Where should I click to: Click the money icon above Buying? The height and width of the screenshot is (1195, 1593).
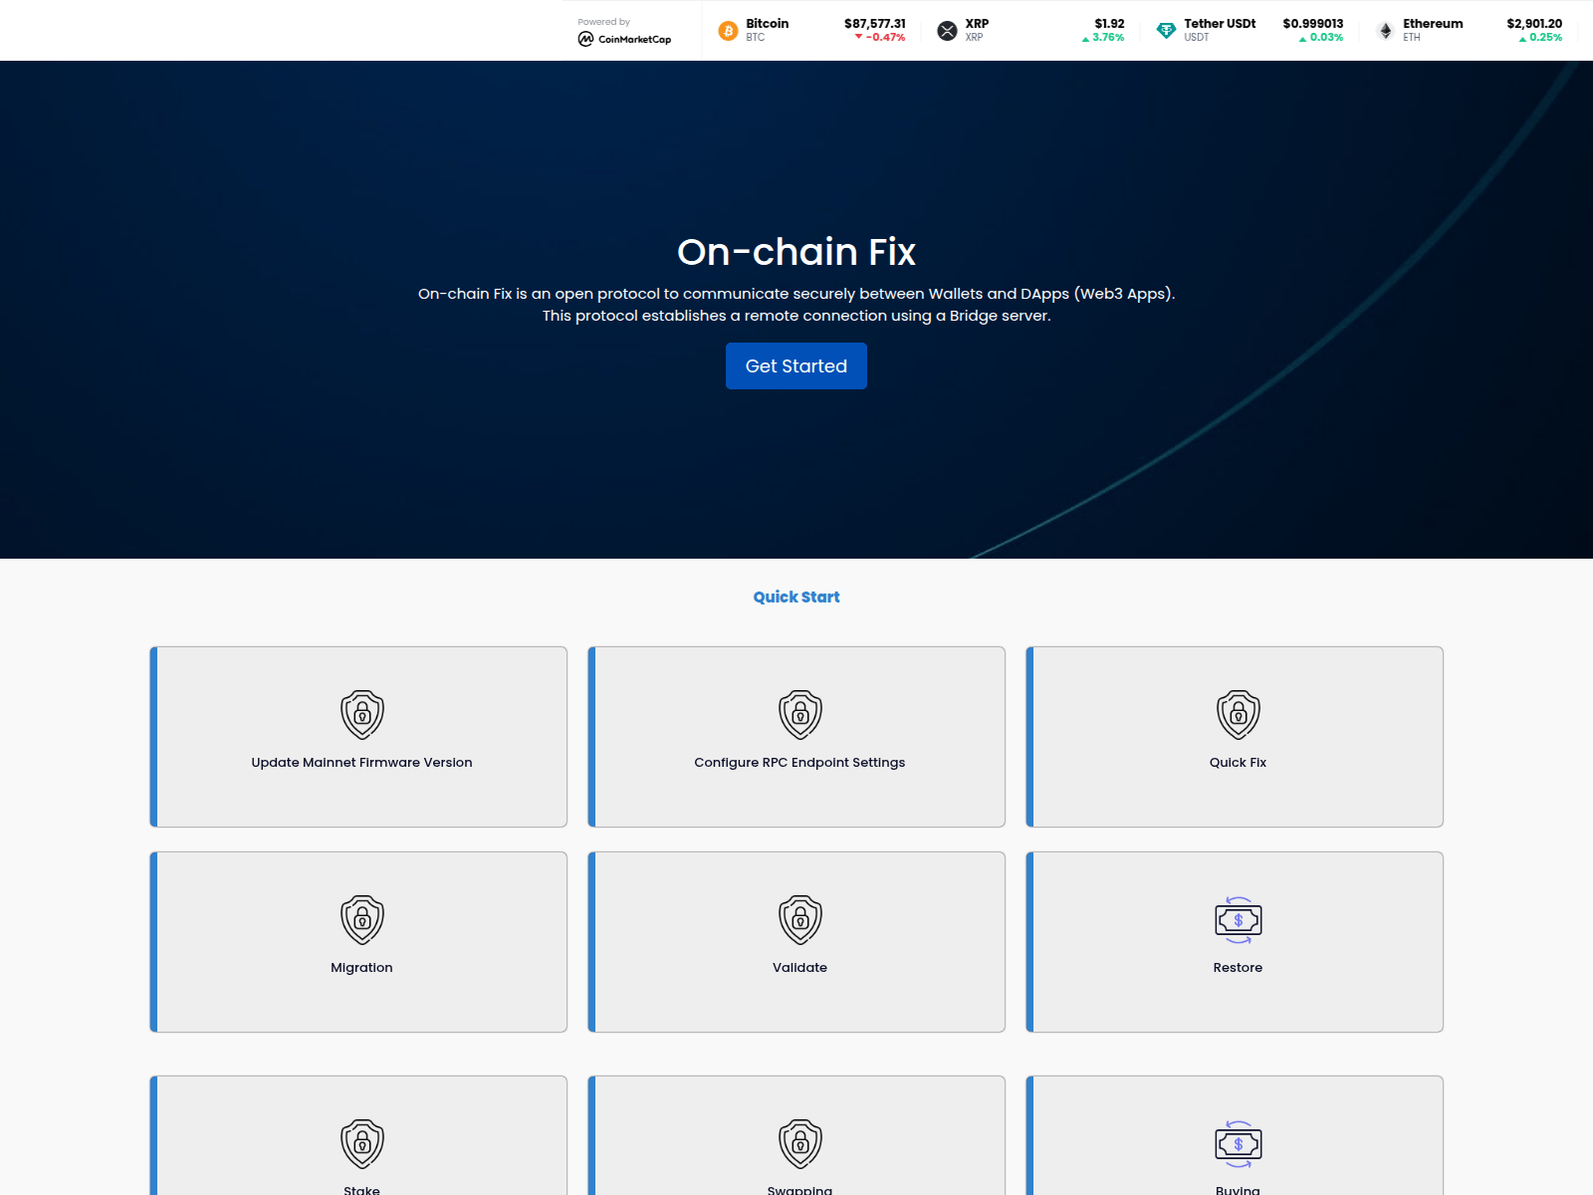pyautogui.click(x=1239, y=1143)
